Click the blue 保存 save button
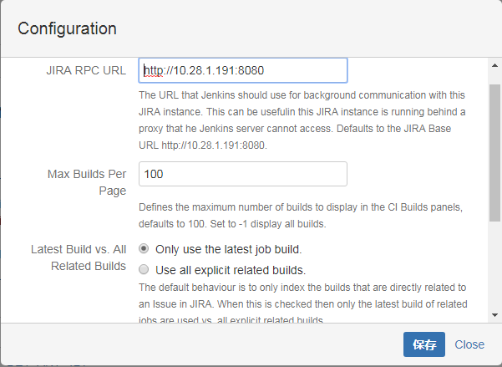 (424, 344)
